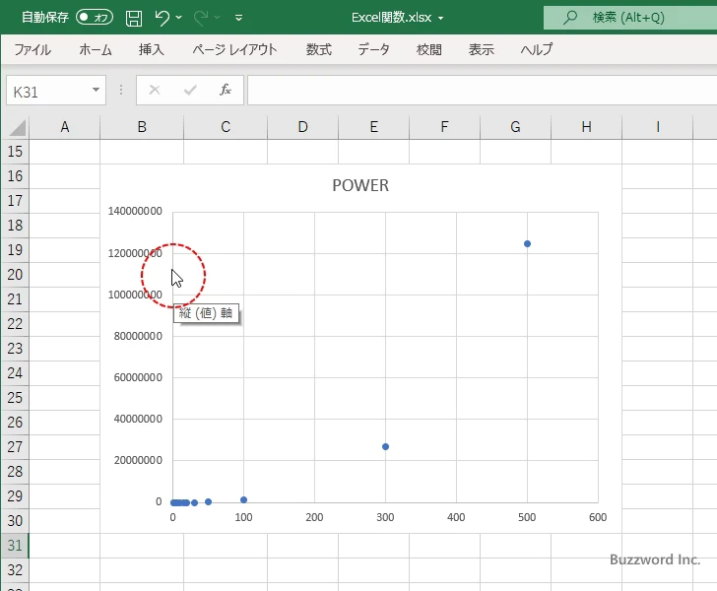The height and width of the screenshot is (591, 717).
Task: Select row 25 header
Action: pos(15,398)
